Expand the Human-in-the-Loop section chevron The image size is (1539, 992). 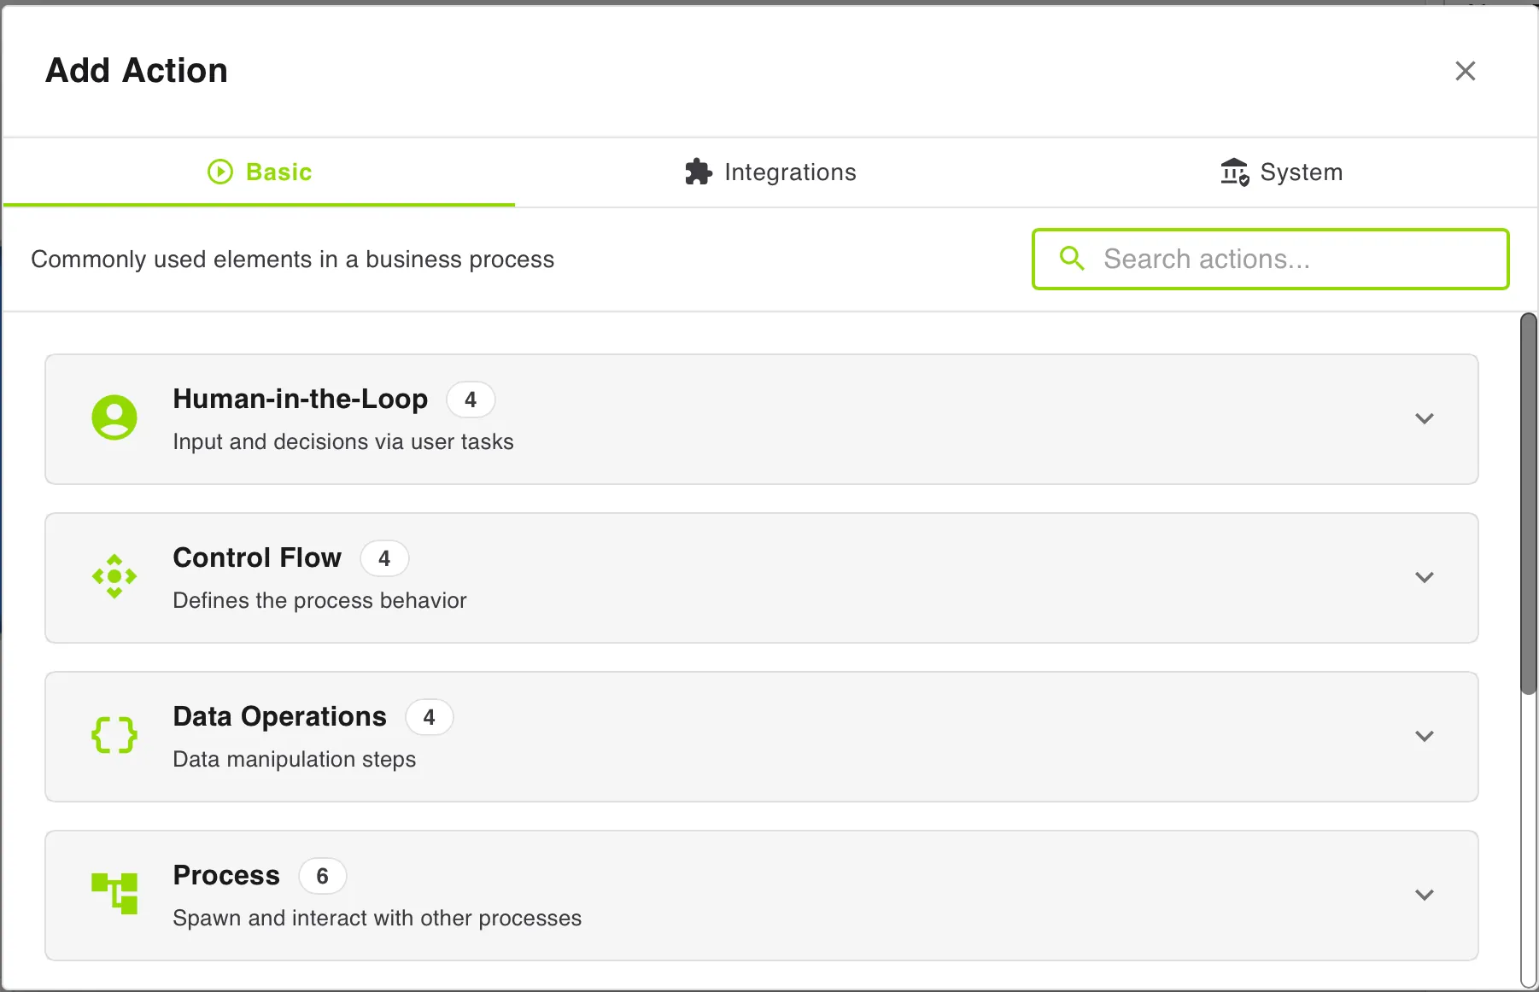[1424, 418]
